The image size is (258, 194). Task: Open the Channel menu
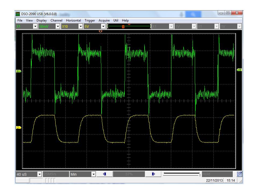point(56,20)
